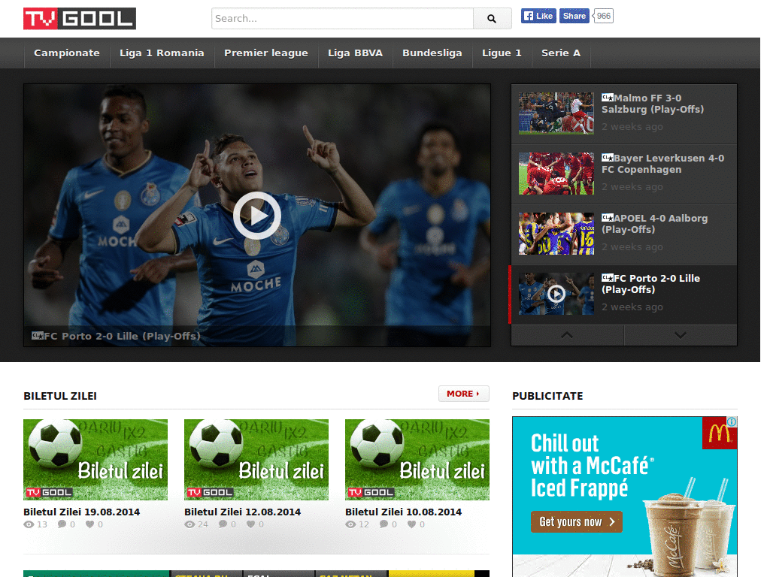This screenshot has width=770, height=577.
Task: Click comments icon under Biletul Zilei 19.08.2014
Action: point(62,524)
